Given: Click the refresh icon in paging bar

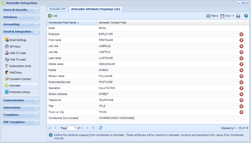Looking at the screenshot, I should coord(101,128).
